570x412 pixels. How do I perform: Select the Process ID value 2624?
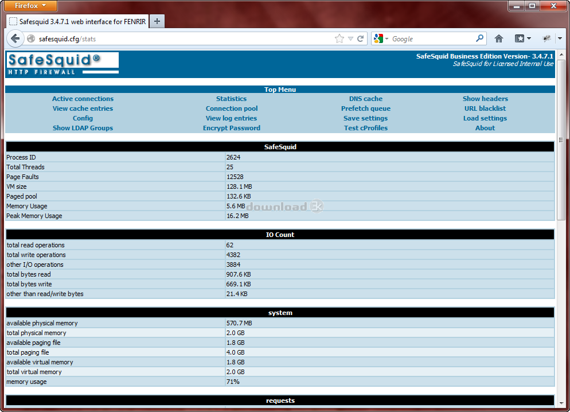(233, 157)
